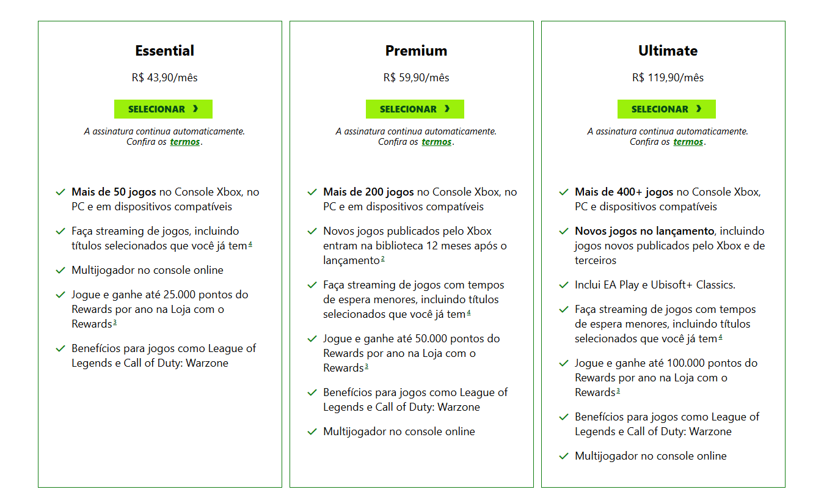The width and height of the screenshot is (824, 503).
Task: Select the Premium plan with SELECIONAR
Action: click(x=415, y=109)
